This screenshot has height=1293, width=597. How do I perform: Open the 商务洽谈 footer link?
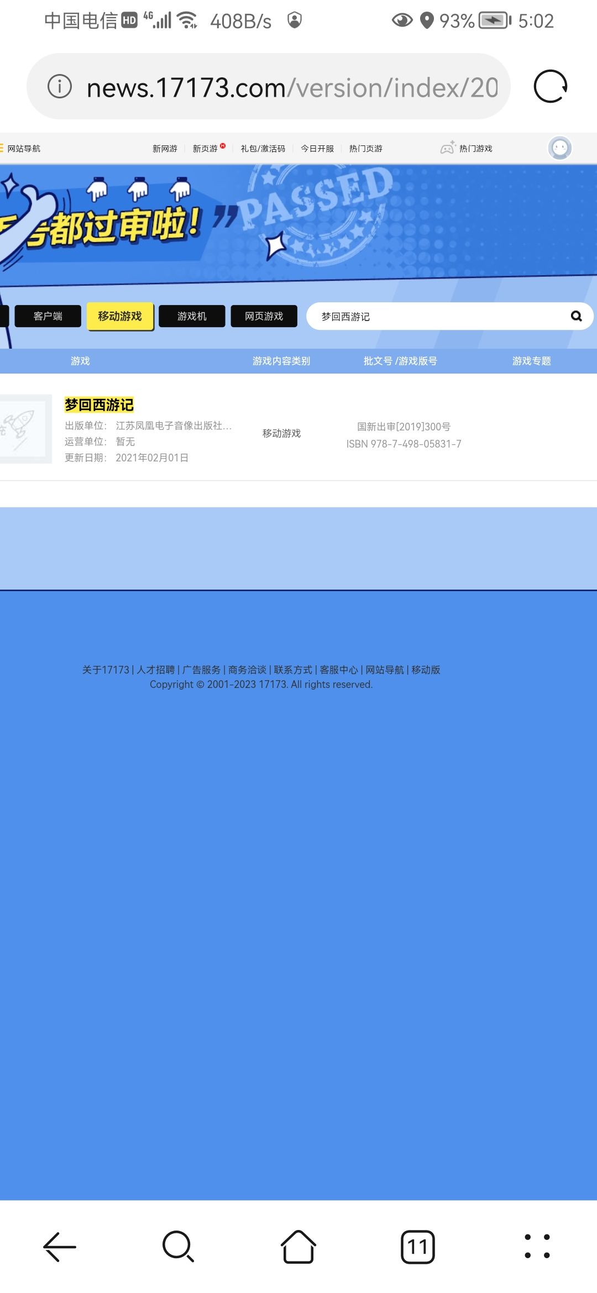click(247, 670)
